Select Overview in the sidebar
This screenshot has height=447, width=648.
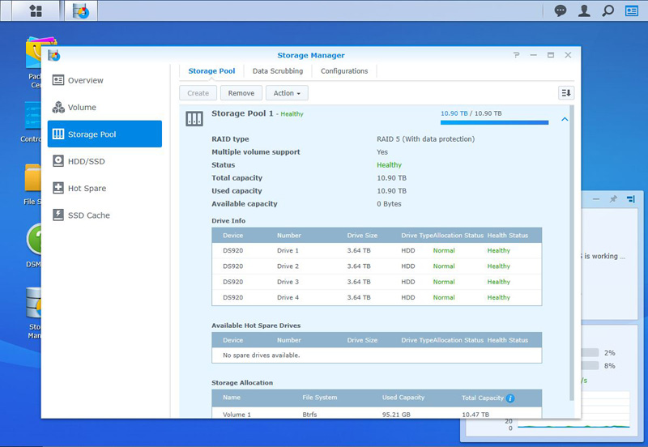[x=104, y=80]
